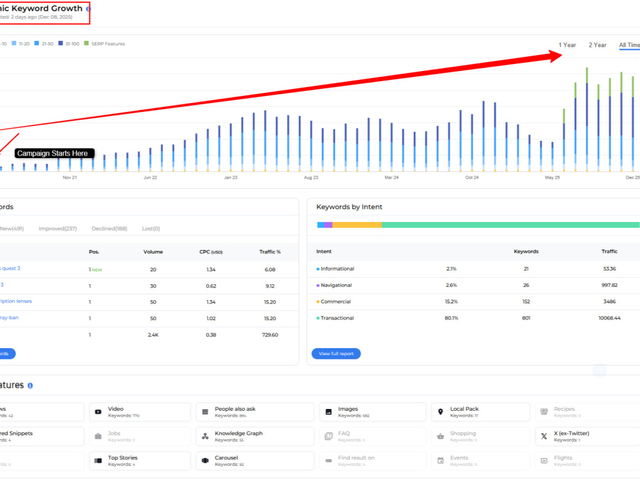640x480 pixels.
Task: Click the Traffic % column header
Action: pyautogui.click(x=270, y=252)
